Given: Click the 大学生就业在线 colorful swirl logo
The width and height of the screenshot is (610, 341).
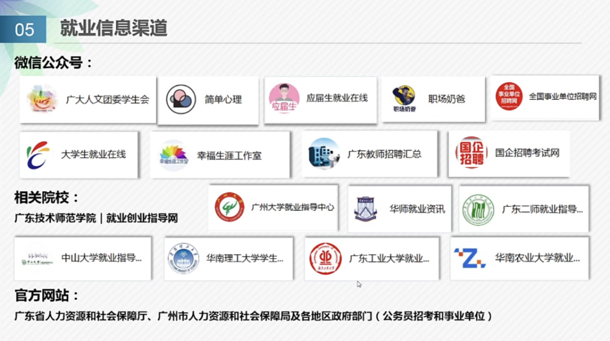Looking at the screenshot, I should click(x=38, y=154).
